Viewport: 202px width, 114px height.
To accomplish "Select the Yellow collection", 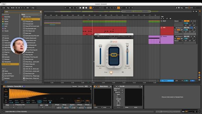I will [6, 22].
